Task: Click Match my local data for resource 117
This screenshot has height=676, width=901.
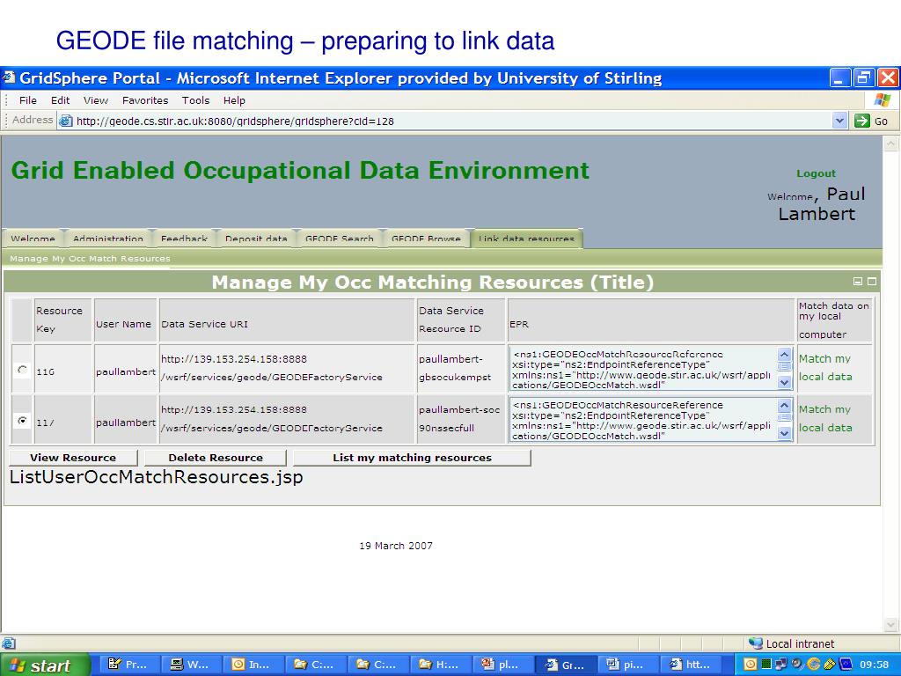Action: tap(825, 418)
